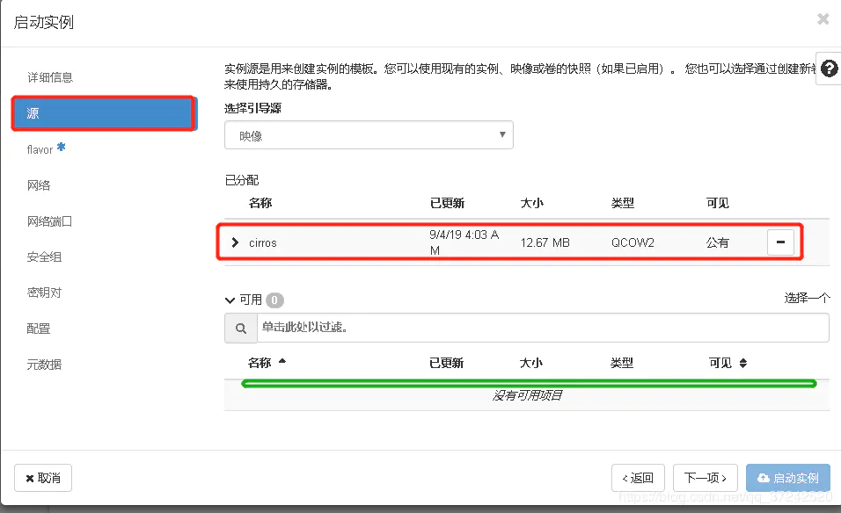
Task: Click the 已更新 header in available table
Action: pos(446,363)
